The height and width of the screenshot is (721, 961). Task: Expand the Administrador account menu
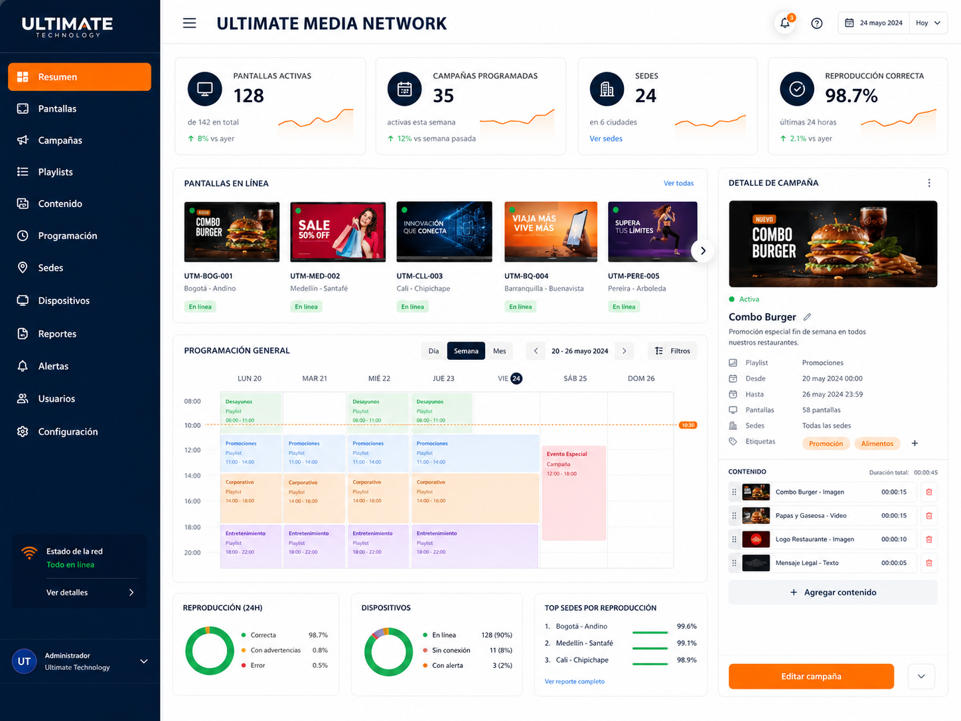pyautogui.click(x=144, y=661)
